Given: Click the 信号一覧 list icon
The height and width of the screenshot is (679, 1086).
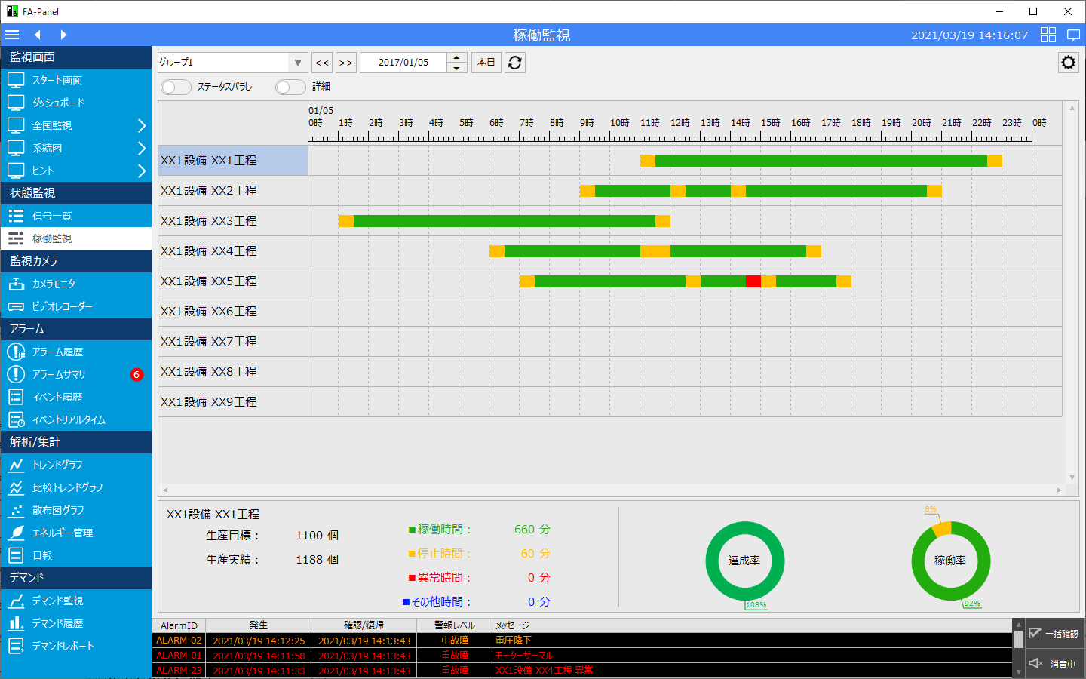Looking at the screenshot, I should click(16, 216).
